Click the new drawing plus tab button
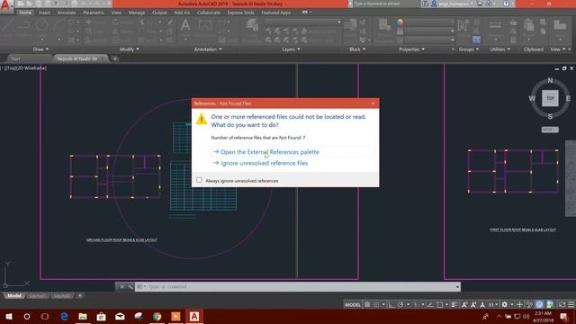This screenshot has height=324, width=576. click(115, 58)
